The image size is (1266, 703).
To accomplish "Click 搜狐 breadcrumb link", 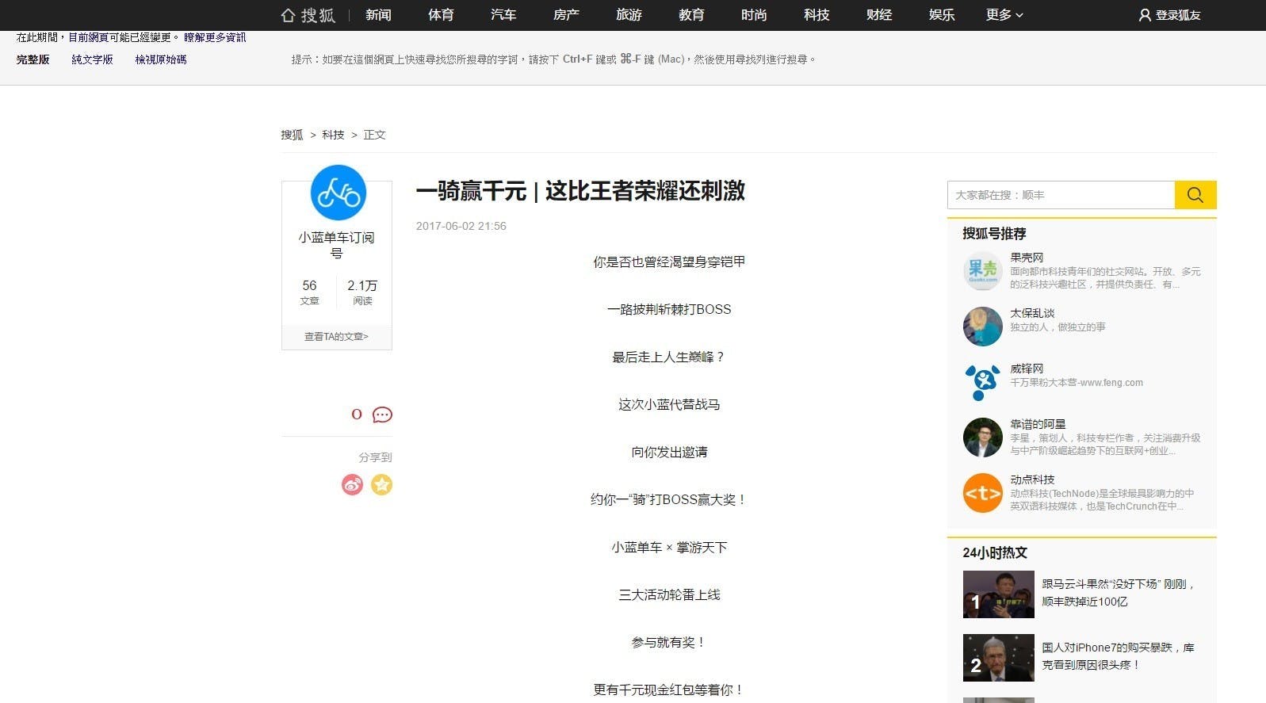I will click(x=292, y=135).
